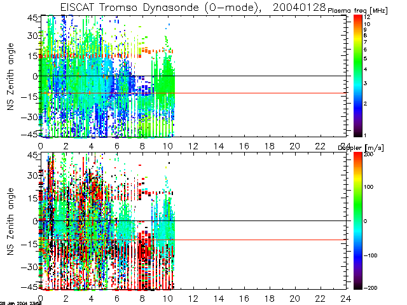The width and height of the screenshot is (407, 305).
Task: Click the '12' tick on the plasma frequency scale
Action: coord(367,17)
